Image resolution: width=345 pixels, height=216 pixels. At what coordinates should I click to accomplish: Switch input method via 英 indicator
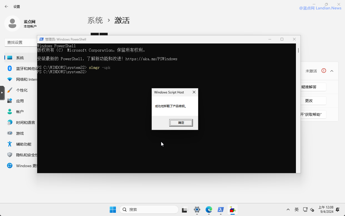point(296,210)
